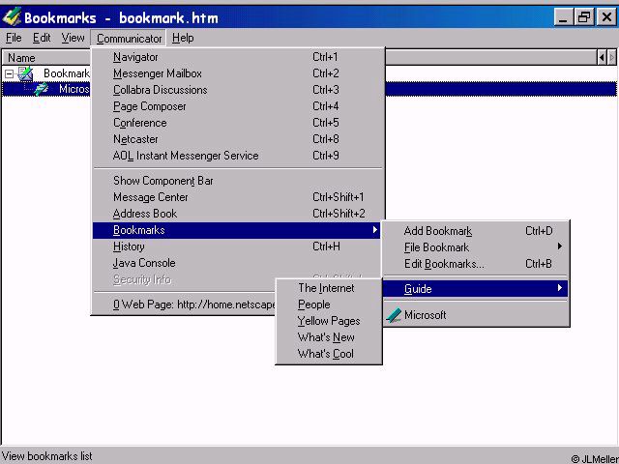
Task: Click the Bookmarks window title bar icon
Action: coord(12,17)
